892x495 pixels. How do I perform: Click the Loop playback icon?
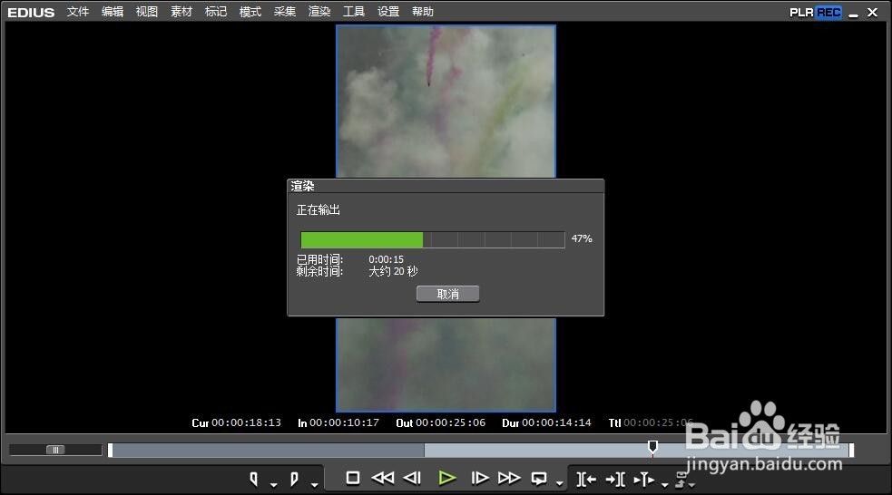[539, 478]
